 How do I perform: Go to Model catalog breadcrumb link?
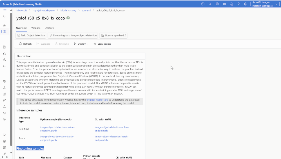tap(68, 10)
